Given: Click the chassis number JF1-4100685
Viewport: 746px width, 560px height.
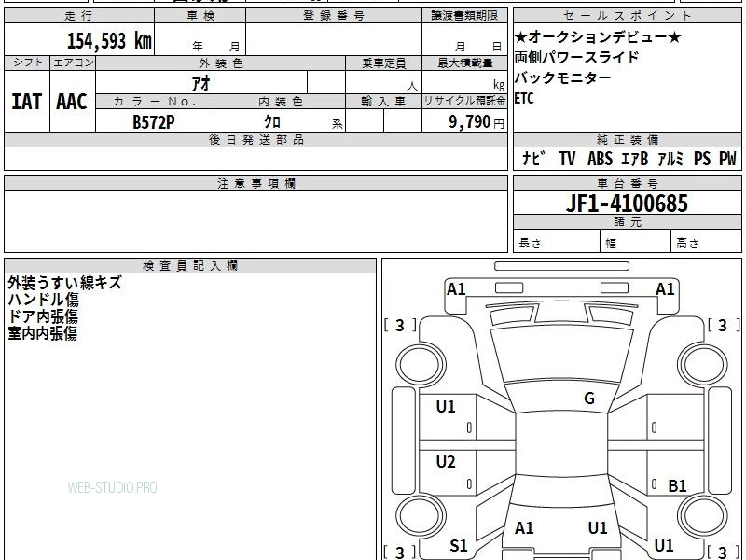Looking at the screenshot, I should coord(627,203).
